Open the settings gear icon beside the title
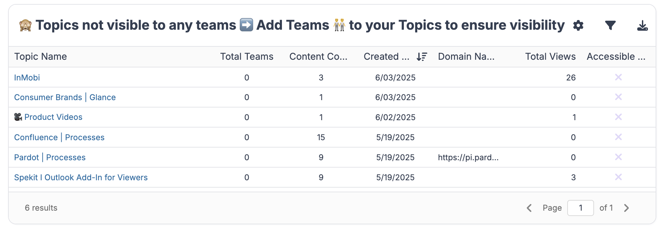This screenshot has height=229, width=661. (578, 25)
